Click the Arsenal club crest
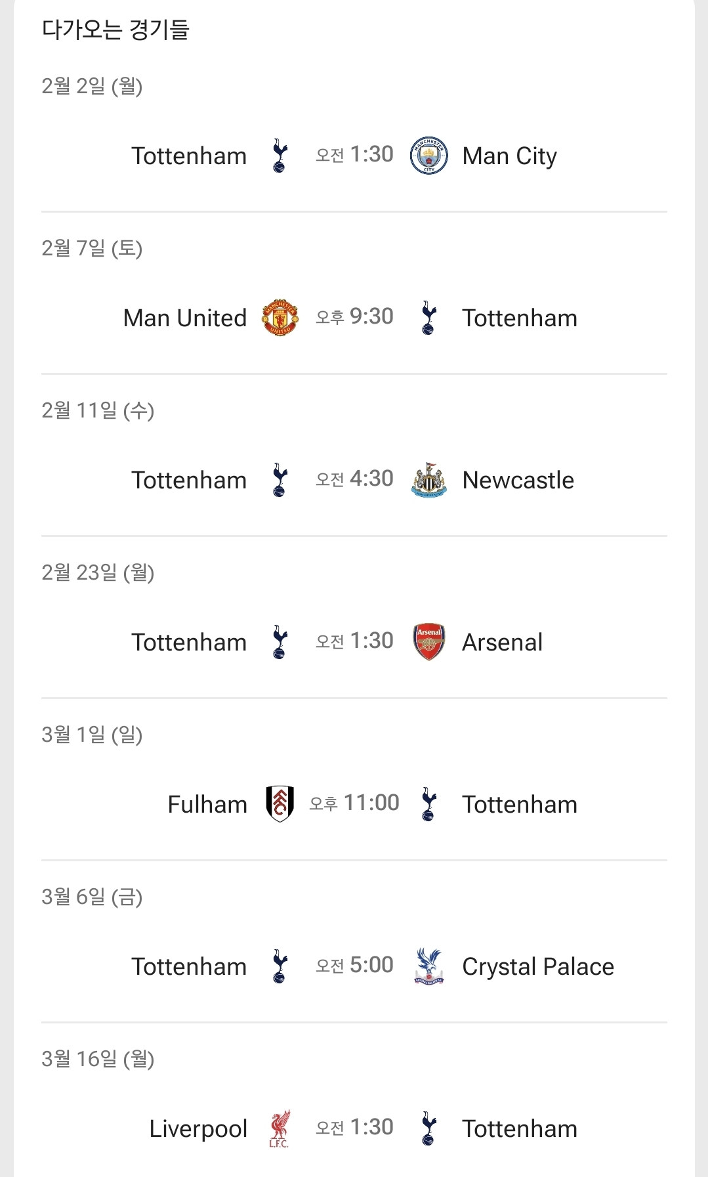 428,642
